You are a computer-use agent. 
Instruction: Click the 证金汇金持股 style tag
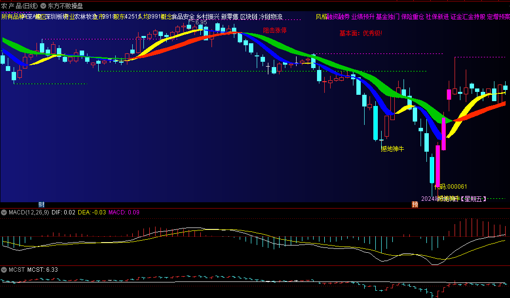click(468, 17)
